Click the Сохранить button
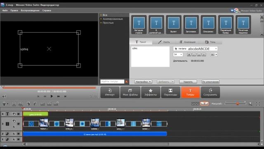Screen dimensions: 264x149 click(210, 92)
